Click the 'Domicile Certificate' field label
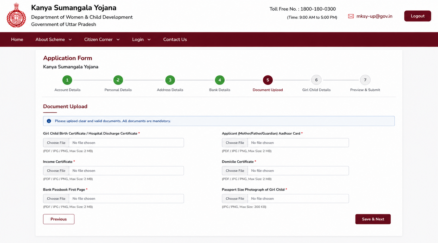This screenshot has width=438, height=243. click(x=238, y=162)
